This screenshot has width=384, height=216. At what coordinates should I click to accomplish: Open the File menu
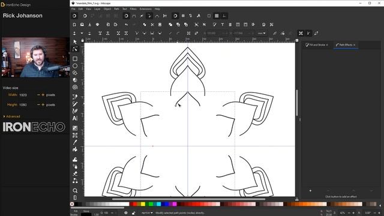(73, 9)
